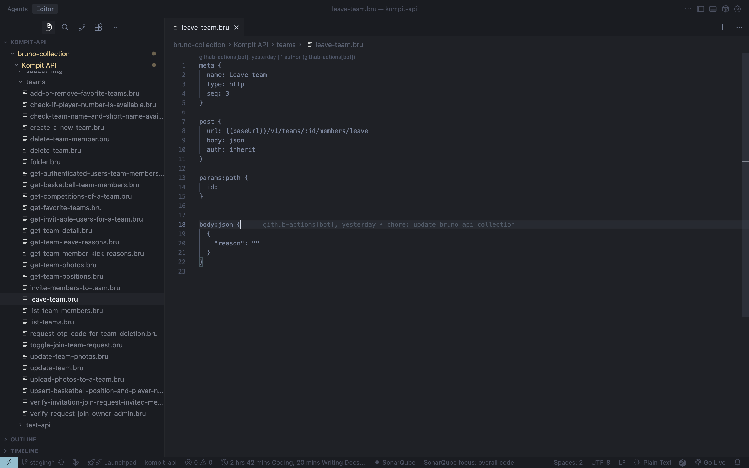Switch to Agents mode
The width and height of the screenshot is (749, 468).
pos(17,9)
